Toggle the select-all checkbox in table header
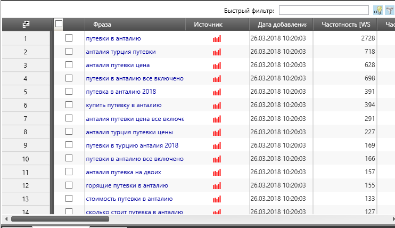 (x=59, y=23)
